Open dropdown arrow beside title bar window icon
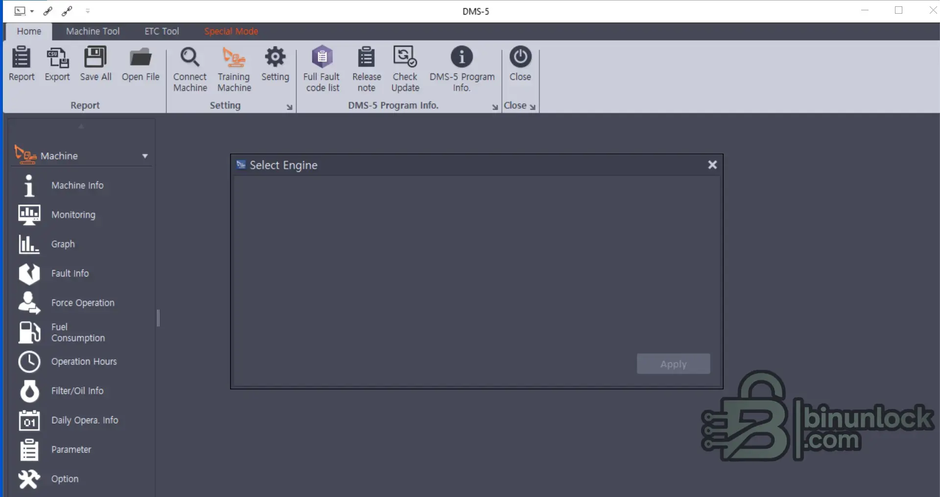Viewport: 940px width, 497px height. coord(32,11)
